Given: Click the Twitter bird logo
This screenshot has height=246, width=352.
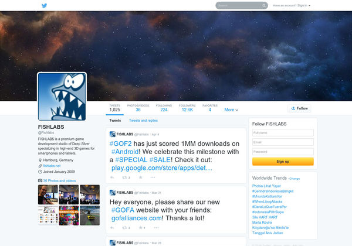Looking at the screenshot, I should (x=44, y=5).
